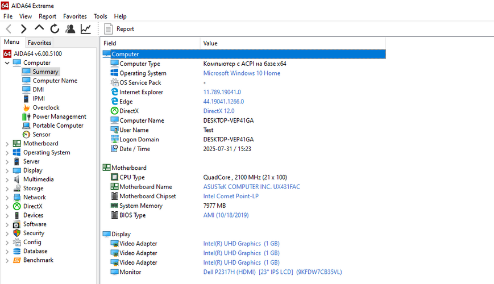Click the Config icon in tree
Screen dimensions: 494x284
coord(16,243)
